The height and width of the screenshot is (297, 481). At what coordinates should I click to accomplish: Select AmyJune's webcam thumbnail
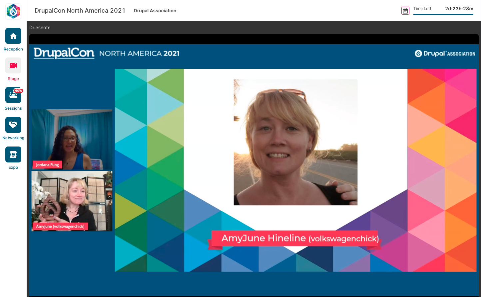click(72, 200)
